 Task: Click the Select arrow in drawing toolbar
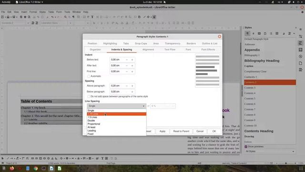tap(2, 158)
